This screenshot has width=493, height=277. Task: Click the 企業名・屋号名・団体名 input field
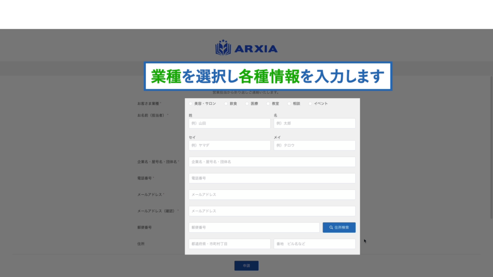pos(272,162)
